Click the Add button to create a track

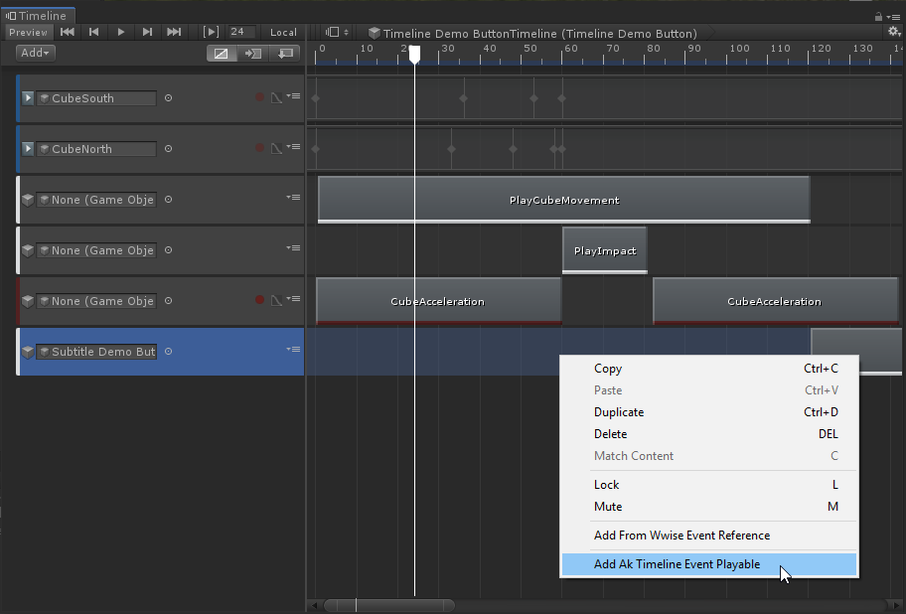click(33, 52)
